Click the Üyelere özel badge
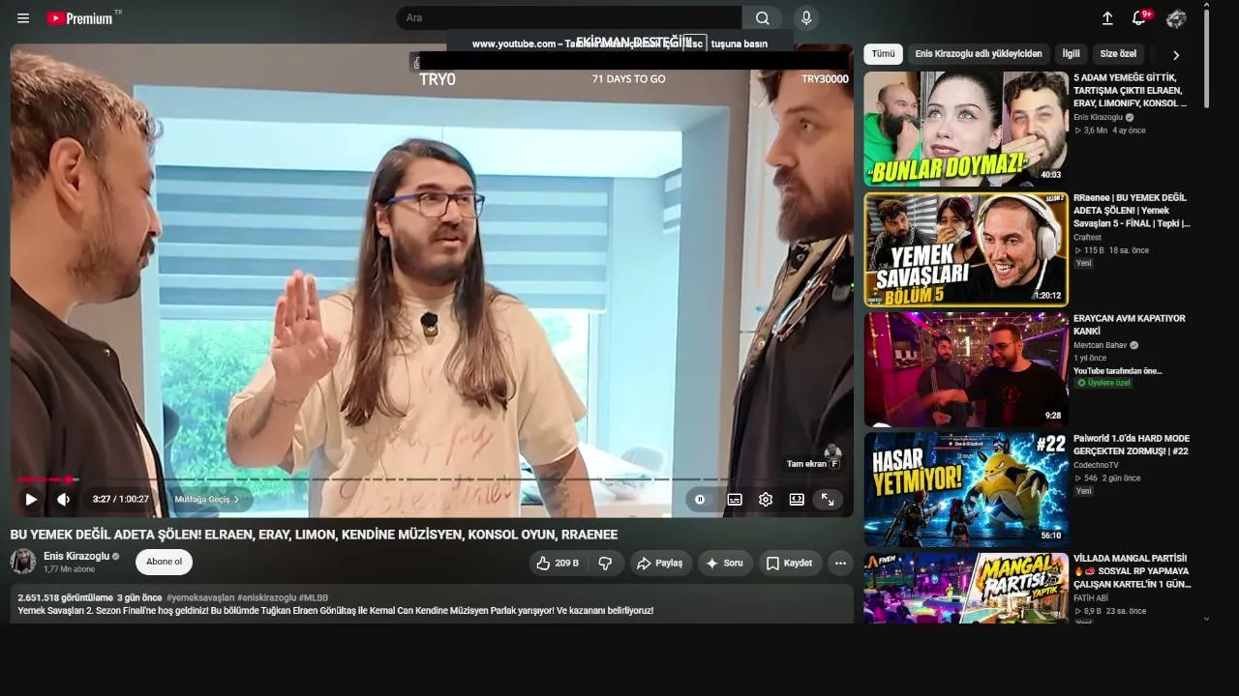The height and width of the screenshot is (696, 1239). pyautogui.click(x=1103, y=383)
